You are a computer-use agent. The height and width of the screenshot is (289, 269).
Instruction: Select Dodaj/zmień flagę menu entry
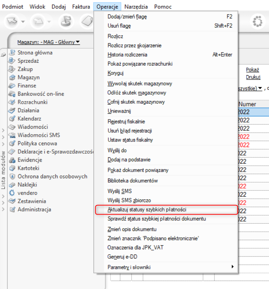(166, 17)
